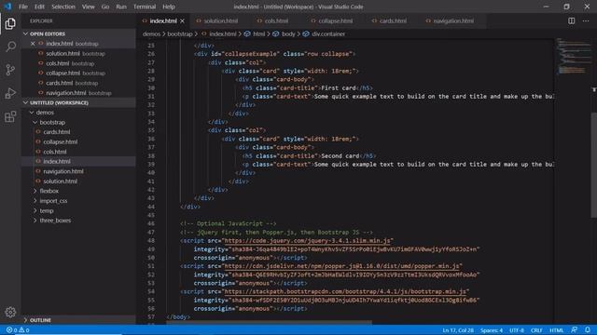Open the notifications bell in status bar

click(x=588, y=330)
